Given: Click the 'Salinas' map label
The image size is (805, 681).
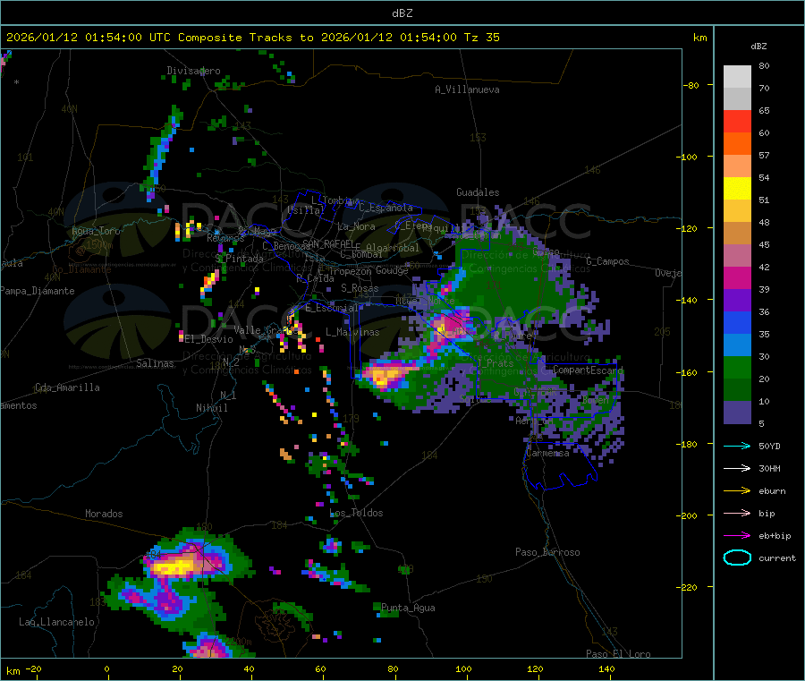Looking at the screenshot, I should coord(155,363).
